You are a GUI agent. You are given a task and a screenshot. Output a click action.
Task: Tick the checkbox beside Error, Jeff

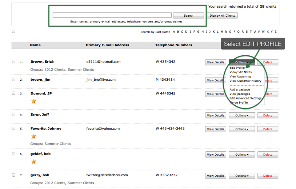click(x=14, y=114)
